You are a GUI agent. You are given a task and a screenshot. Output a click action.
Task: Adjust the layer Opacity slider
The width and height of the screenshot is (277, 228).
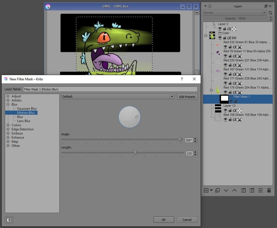point(235,18)
